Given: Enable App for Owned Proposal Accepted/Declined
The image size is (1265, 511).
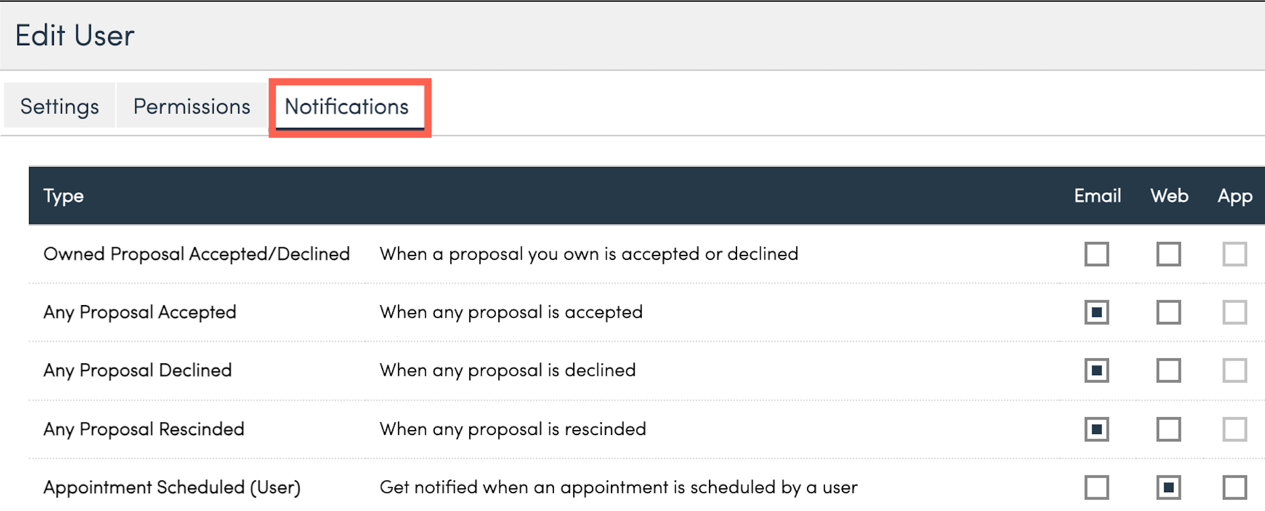Looking at the screenshot, I should 1234,254.
